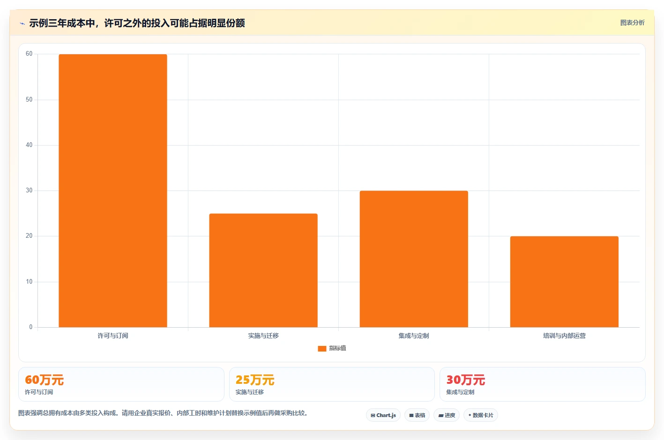This screenshot has width=664, height=440.
Task: Click the chart title heading text
Action: click(137, 23)
